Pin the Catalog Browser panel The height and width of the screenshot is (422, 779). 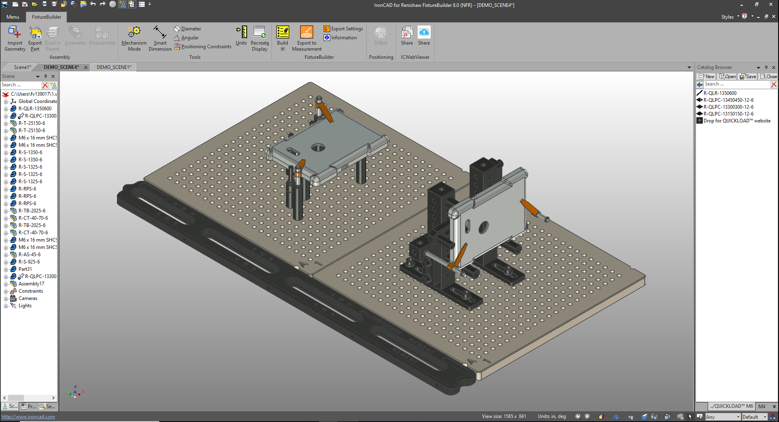point(766,67)
